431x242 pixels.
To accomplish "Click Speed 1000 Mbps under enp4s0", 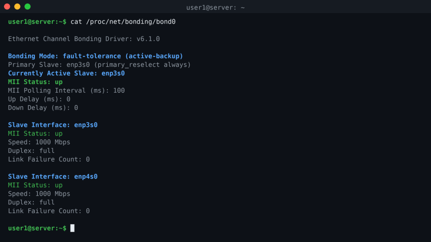I will (39, 194).
